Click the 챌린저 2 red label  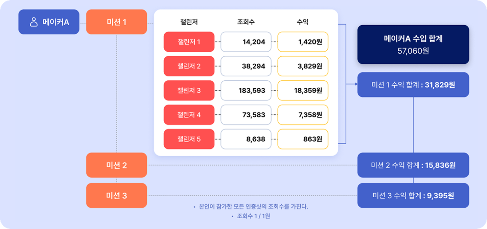point(189,66)
